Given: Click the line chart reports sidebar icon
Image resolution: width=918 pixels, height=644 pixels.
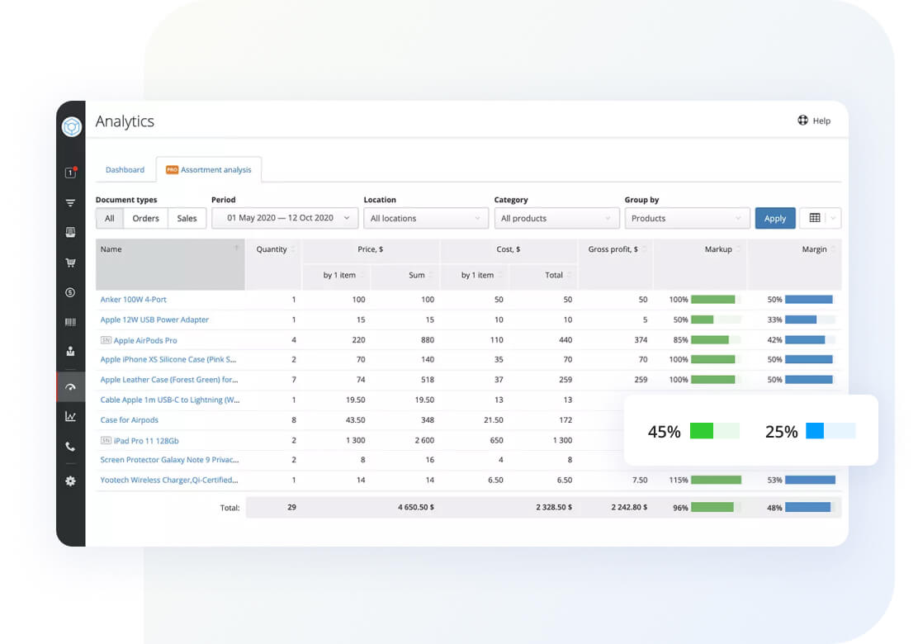Looking at the screenshot, I should [70, 416].
